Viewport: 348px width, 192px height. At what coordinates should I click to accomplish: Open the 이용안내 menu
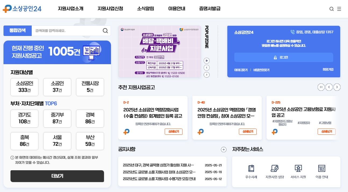tap(177, 9)
